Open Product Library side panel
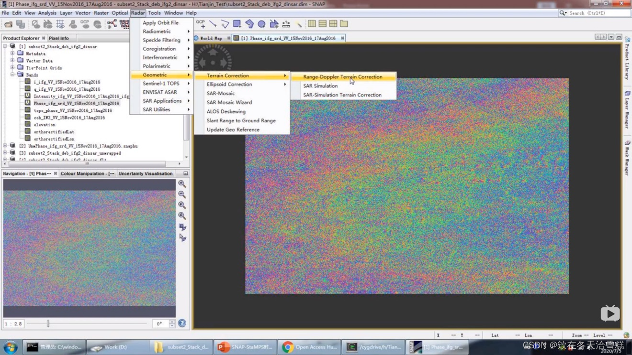Viewport: 632px width, 355px height. [627, 58]
